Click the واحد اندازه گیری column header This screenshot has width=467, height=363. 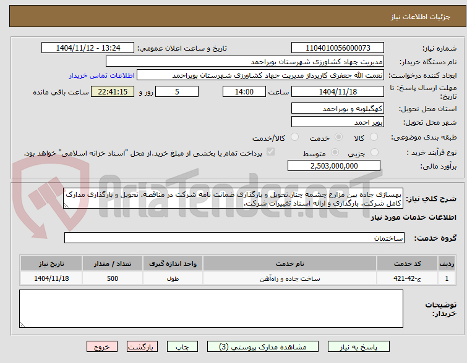point(173,264)
